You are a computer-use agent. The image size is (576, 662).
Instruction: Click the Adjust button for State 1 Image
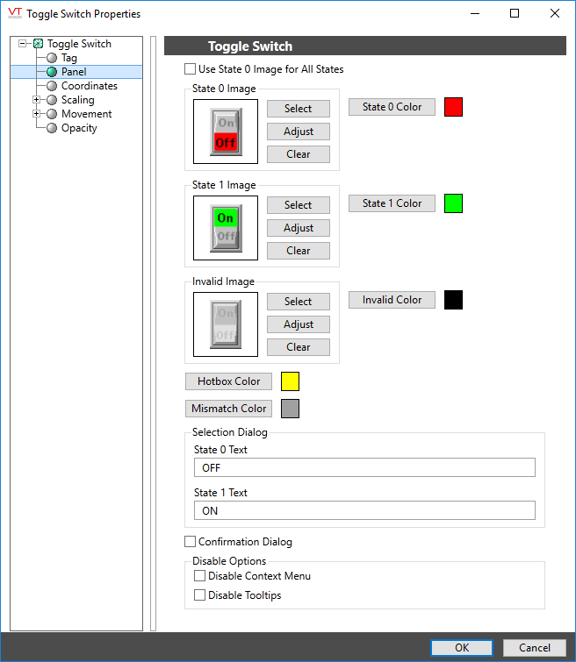pos(299,228)
